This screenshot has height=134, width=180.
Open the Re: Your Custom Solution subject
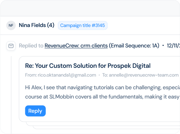click(x=88, y=66)
